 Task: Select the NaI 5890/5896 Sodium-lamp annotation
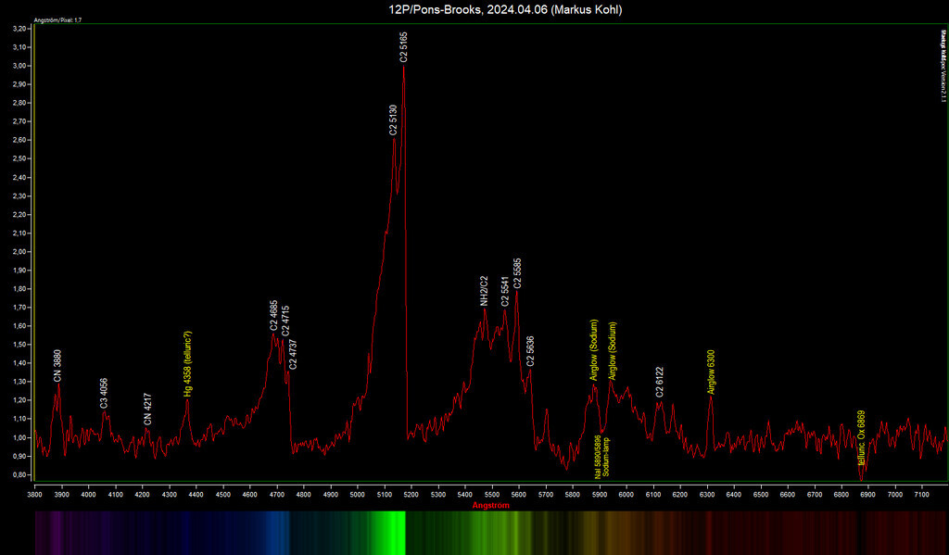tap(601, 457)
